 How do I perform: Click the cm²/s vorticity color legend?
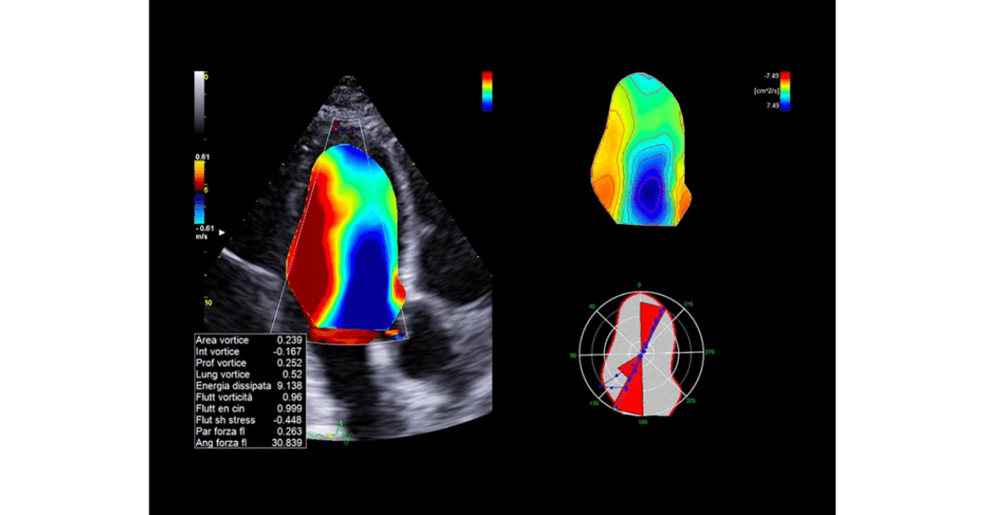coord(786,92)
